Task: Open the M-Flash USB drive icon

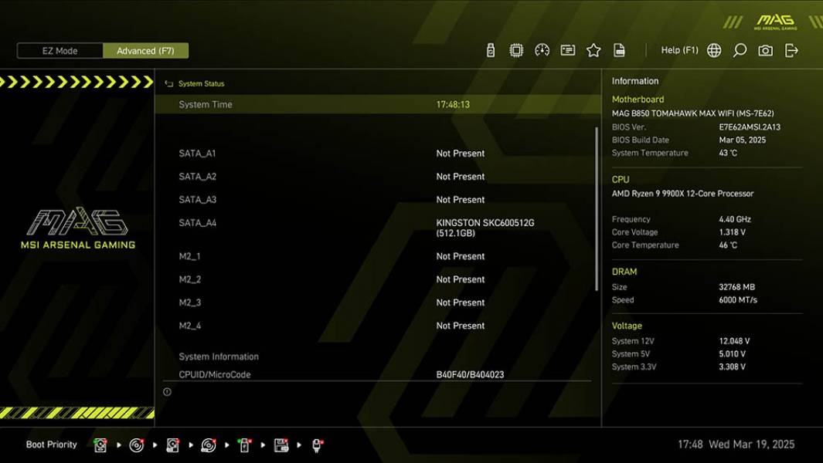Action: coord(490,50)
